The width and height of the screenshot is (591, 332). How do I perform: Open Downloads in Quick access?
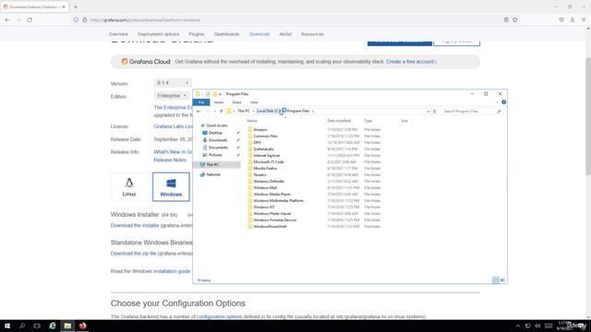pos(218,140)
